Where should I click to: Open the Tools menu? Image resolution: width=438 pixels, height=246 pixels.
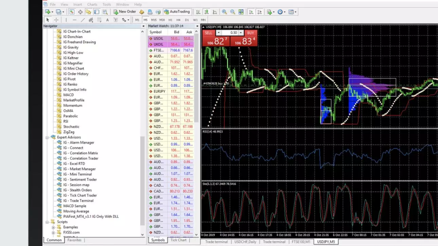[x=107, y=4]
